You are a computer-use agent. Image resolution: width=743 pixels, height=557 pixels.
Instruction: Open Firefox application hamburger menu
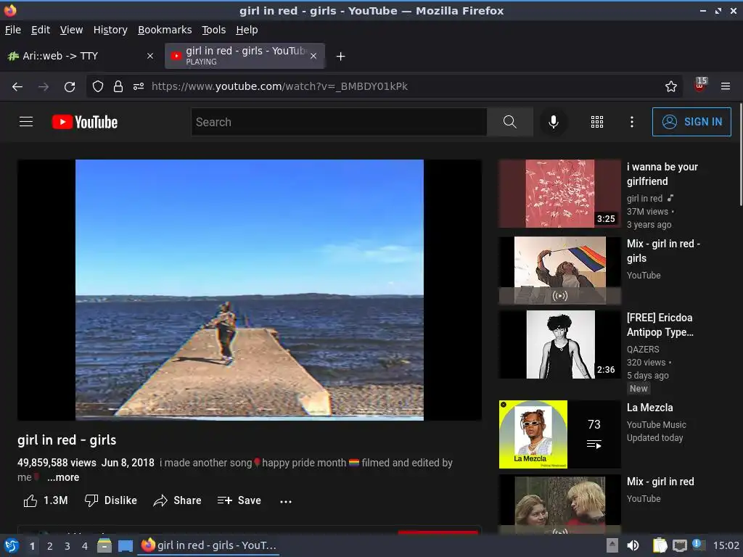[x=726, y=86]
